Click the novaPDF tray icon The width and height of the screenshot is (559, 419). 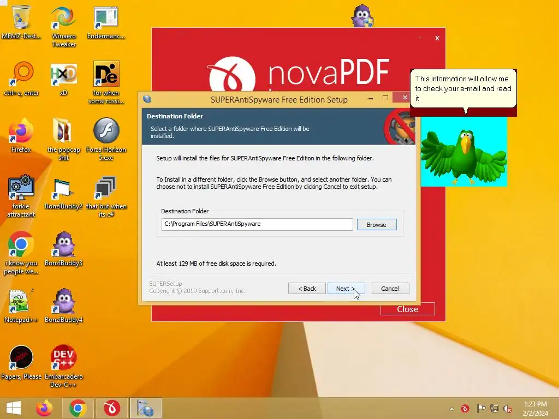click(465, 409)
